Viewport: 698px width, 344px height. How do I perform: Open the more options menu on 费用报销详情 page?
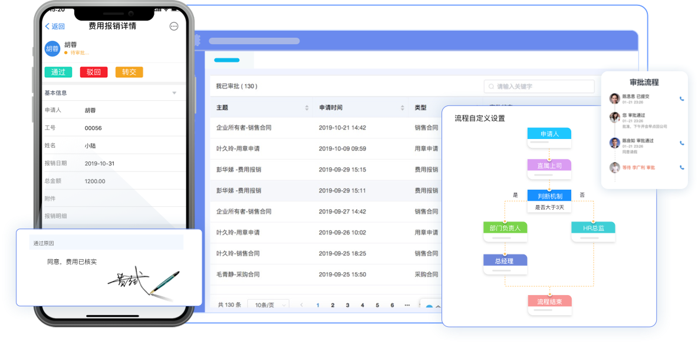coord(175,26)
